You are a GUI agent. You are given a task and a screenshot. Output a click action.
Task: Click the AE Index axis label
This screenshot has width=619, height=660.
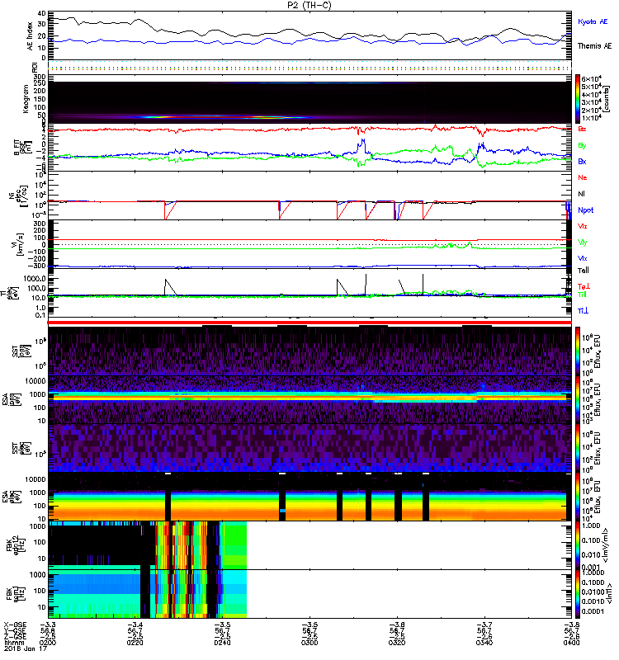point(30,36)
